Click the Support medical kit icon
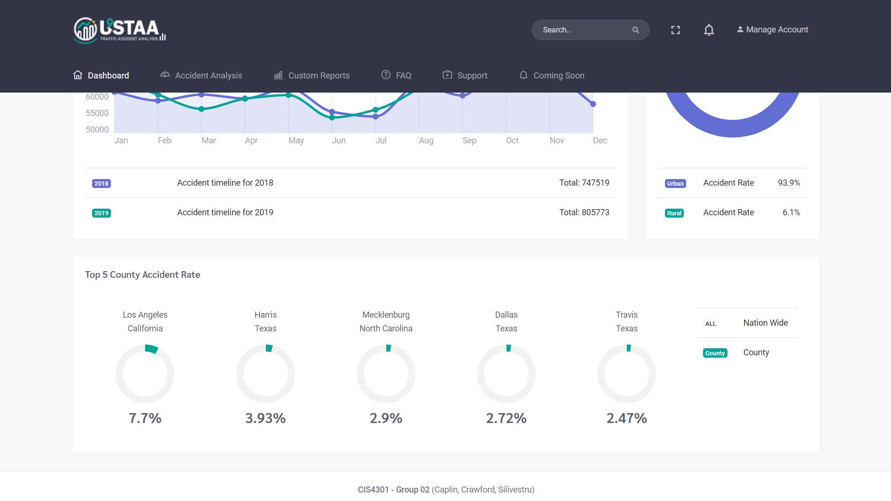Screen dimensions: 891x501 [447, 75]
